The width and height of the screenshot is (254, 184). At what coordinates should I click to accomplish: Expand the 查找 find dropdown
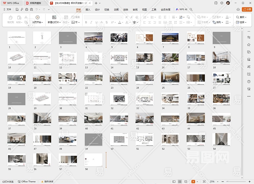(241, 17)
